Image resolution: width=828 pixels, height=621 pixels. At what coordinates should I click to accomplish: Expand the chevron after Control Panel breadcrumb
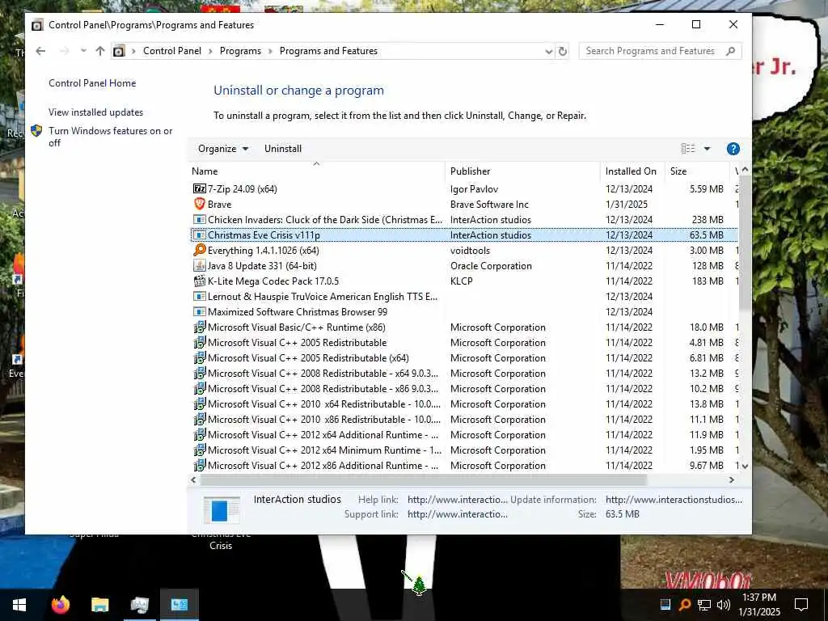(211, 51)
